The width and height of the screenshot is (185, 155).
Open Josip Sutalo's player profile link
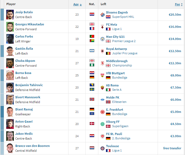click(24, 12)
